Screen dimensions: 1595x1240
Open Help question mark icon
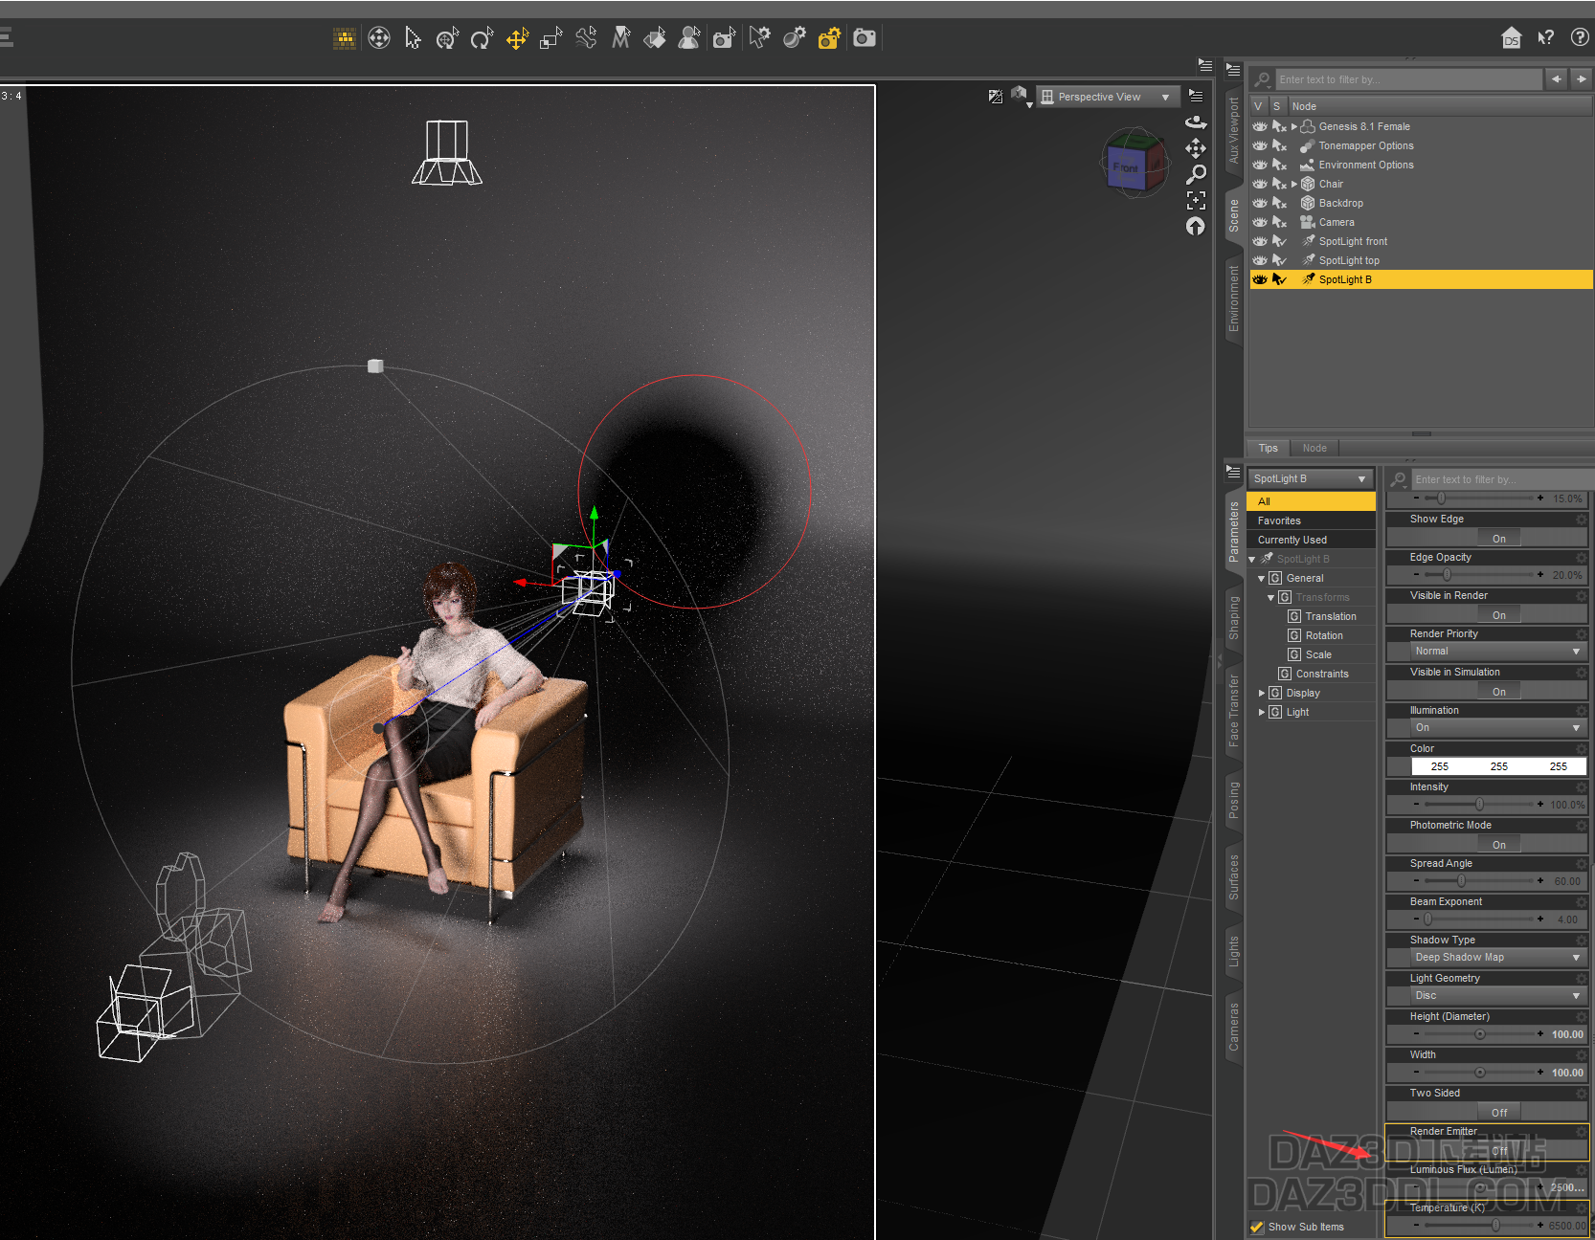pos(1580,37)
